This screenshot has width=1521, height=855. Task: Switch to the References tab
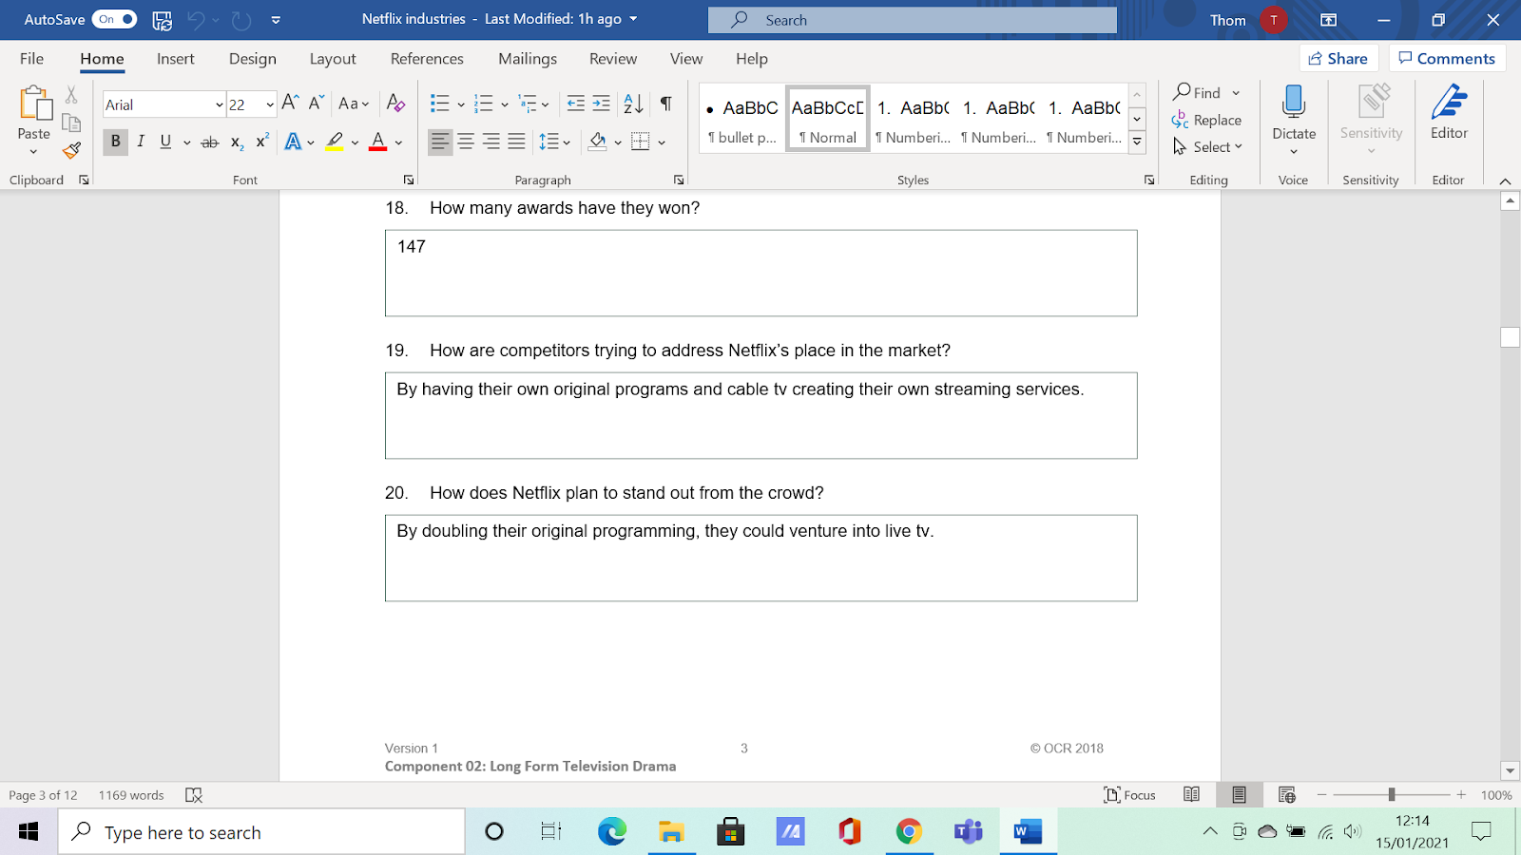427,59
